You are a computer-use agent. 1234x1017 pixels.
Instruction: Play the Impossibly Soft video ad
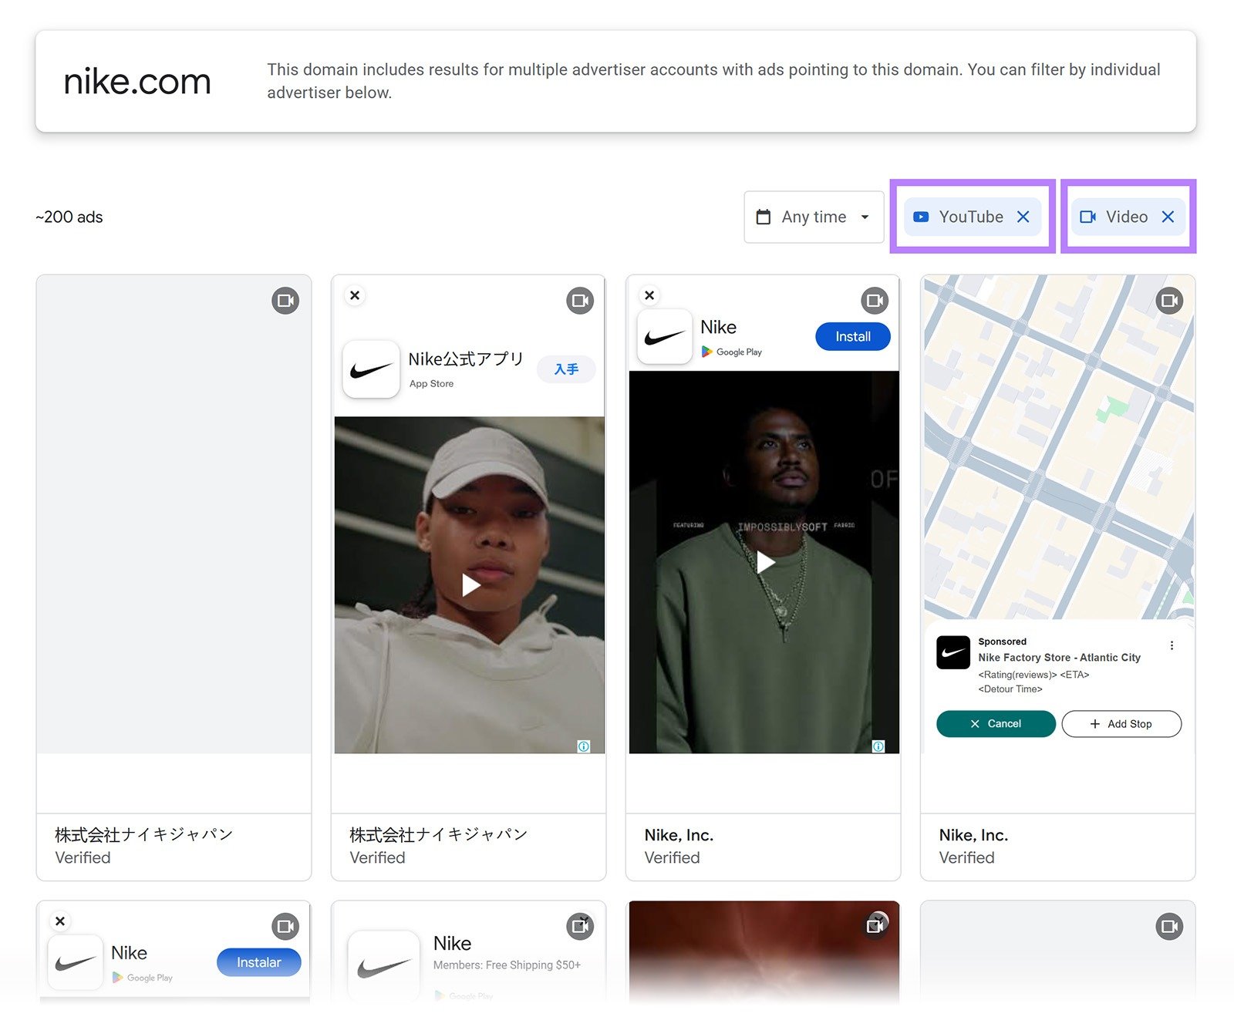click(765, 562)
